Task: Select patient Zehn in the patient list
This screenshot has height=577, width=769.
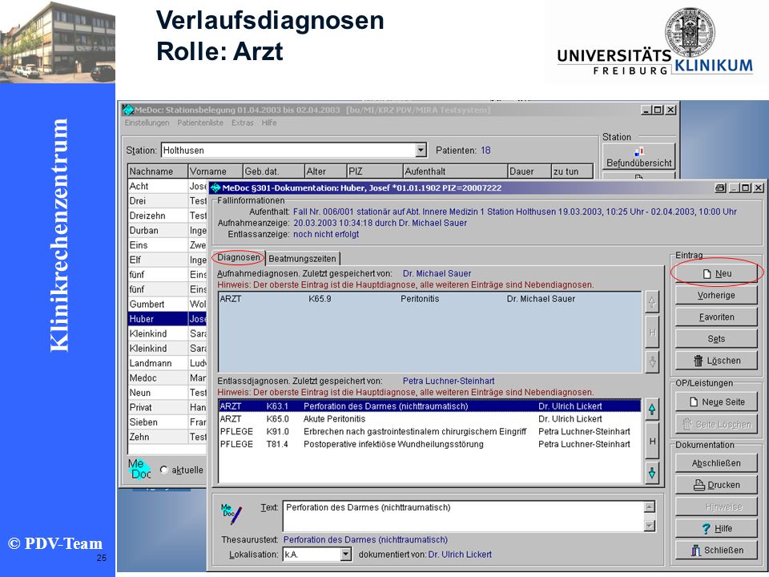Action: (x=167, y=437)
